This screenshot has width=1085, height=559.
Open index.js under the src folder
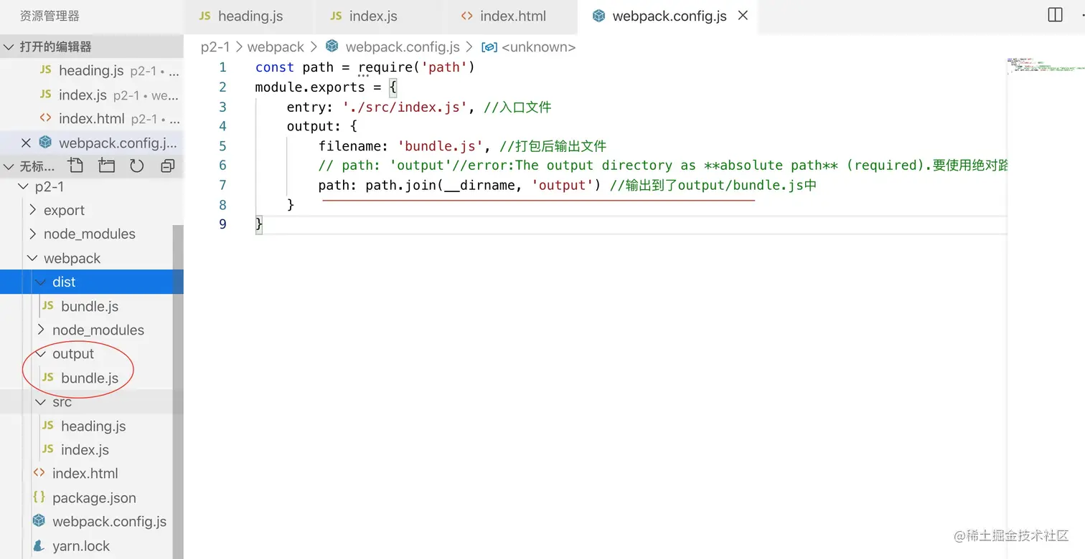(85, 449)
